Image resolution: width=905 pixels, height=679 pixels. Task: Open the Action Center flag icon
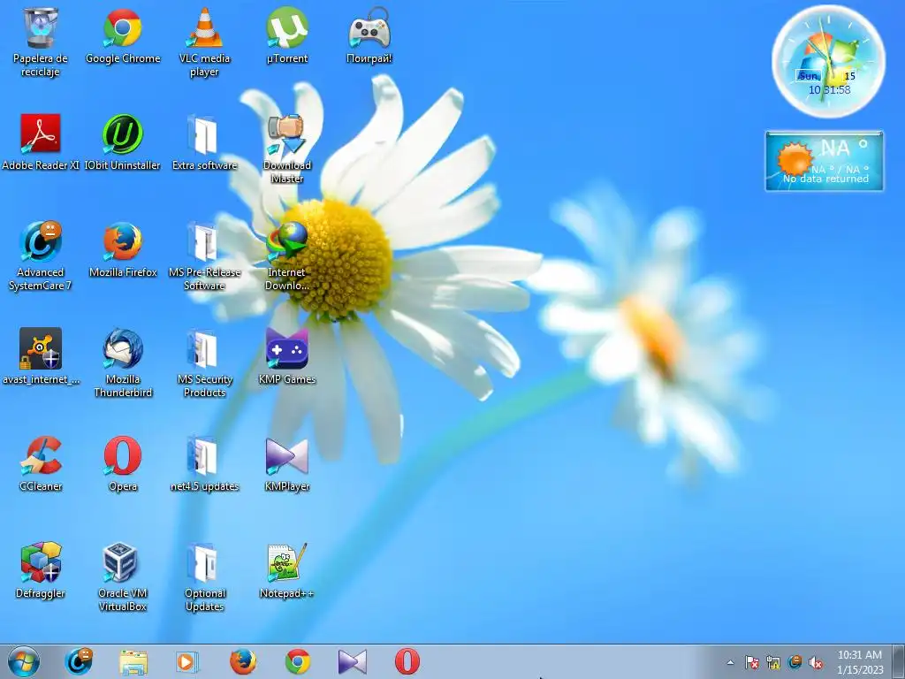[751, 662]
